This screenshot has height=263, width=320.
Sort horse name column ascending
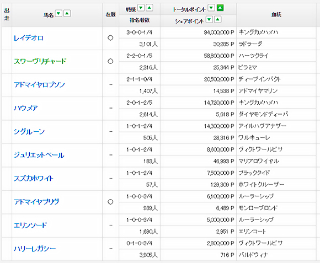[x=67, y=14]
